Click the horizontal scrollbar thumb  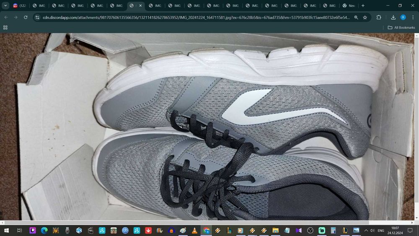tap(186, 222)
